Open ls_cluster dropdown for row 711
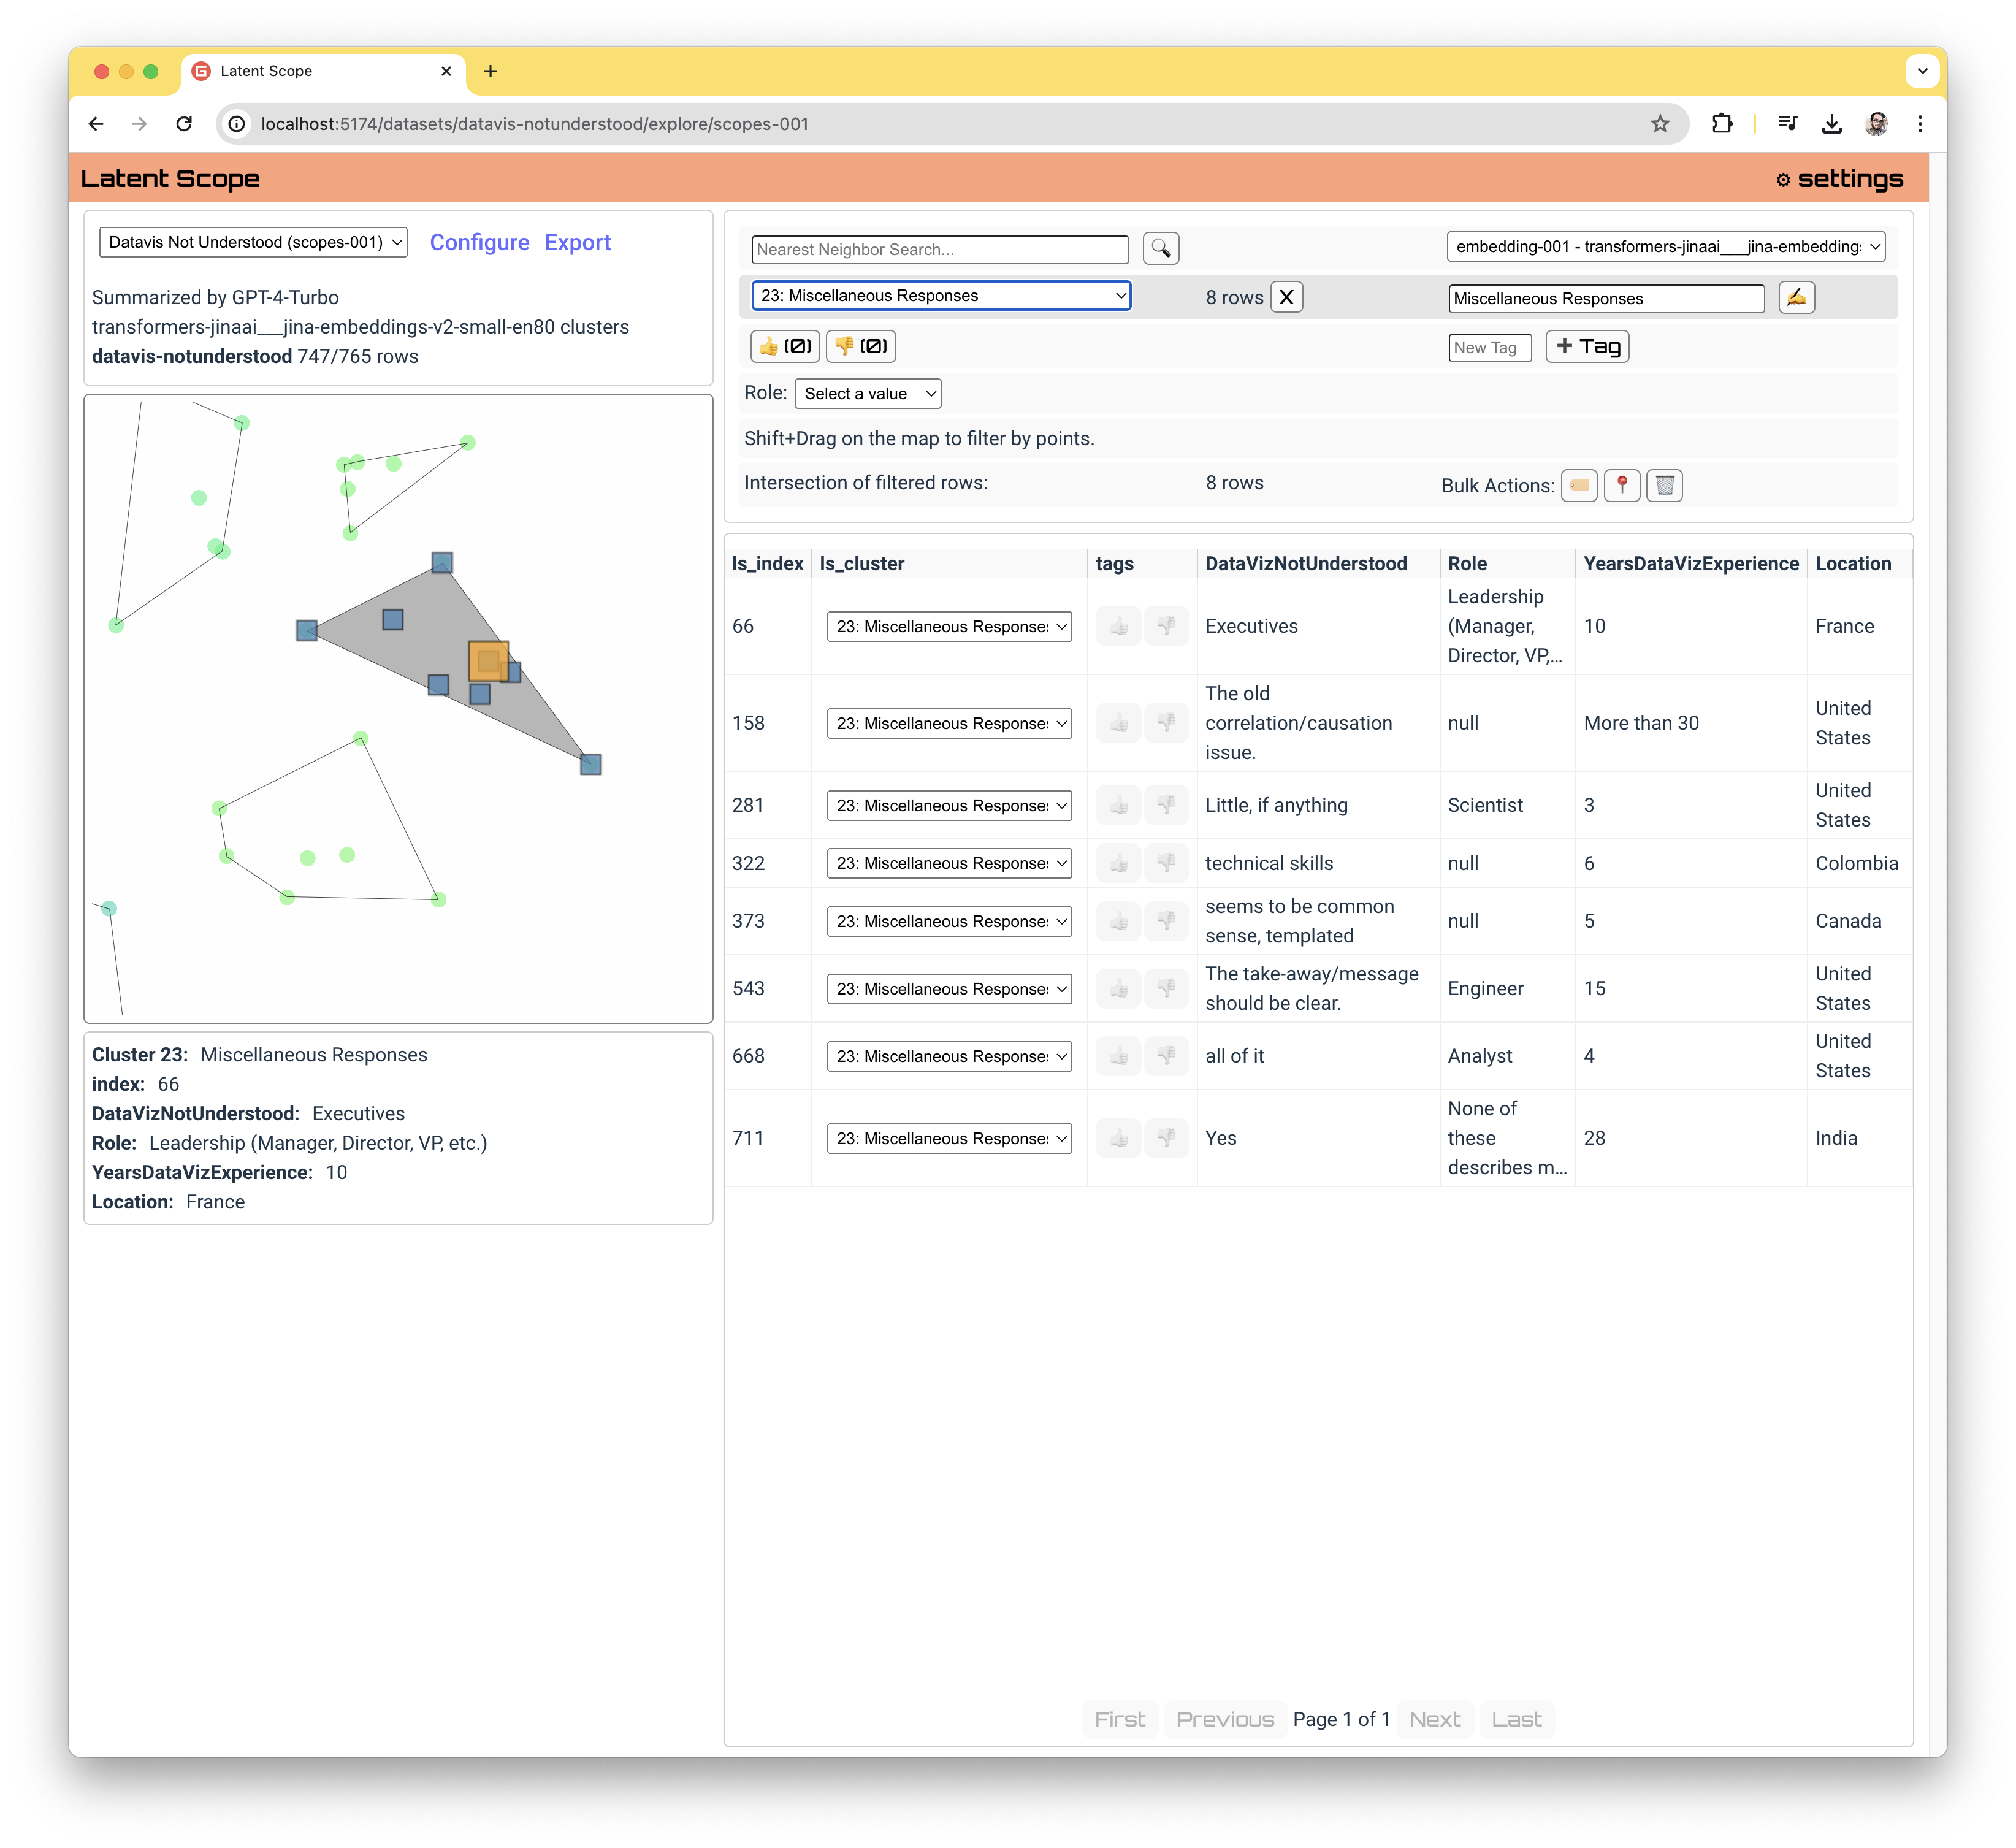The height and width of the screenshot is (1848, 2016). (949, 1138)
